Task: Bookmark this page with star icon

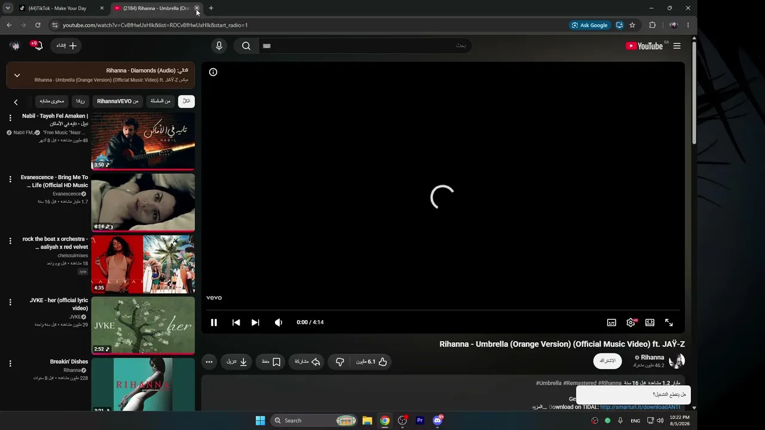Action: [x=632, y=25]
